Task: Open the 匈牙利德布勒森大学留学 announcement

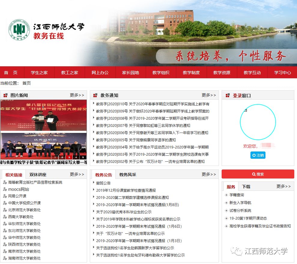Action: [140, 255]
